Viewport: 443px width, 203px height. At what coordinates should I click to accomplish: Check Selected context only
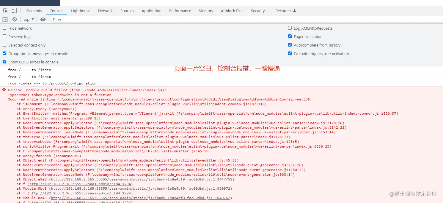tap(4, 45)
